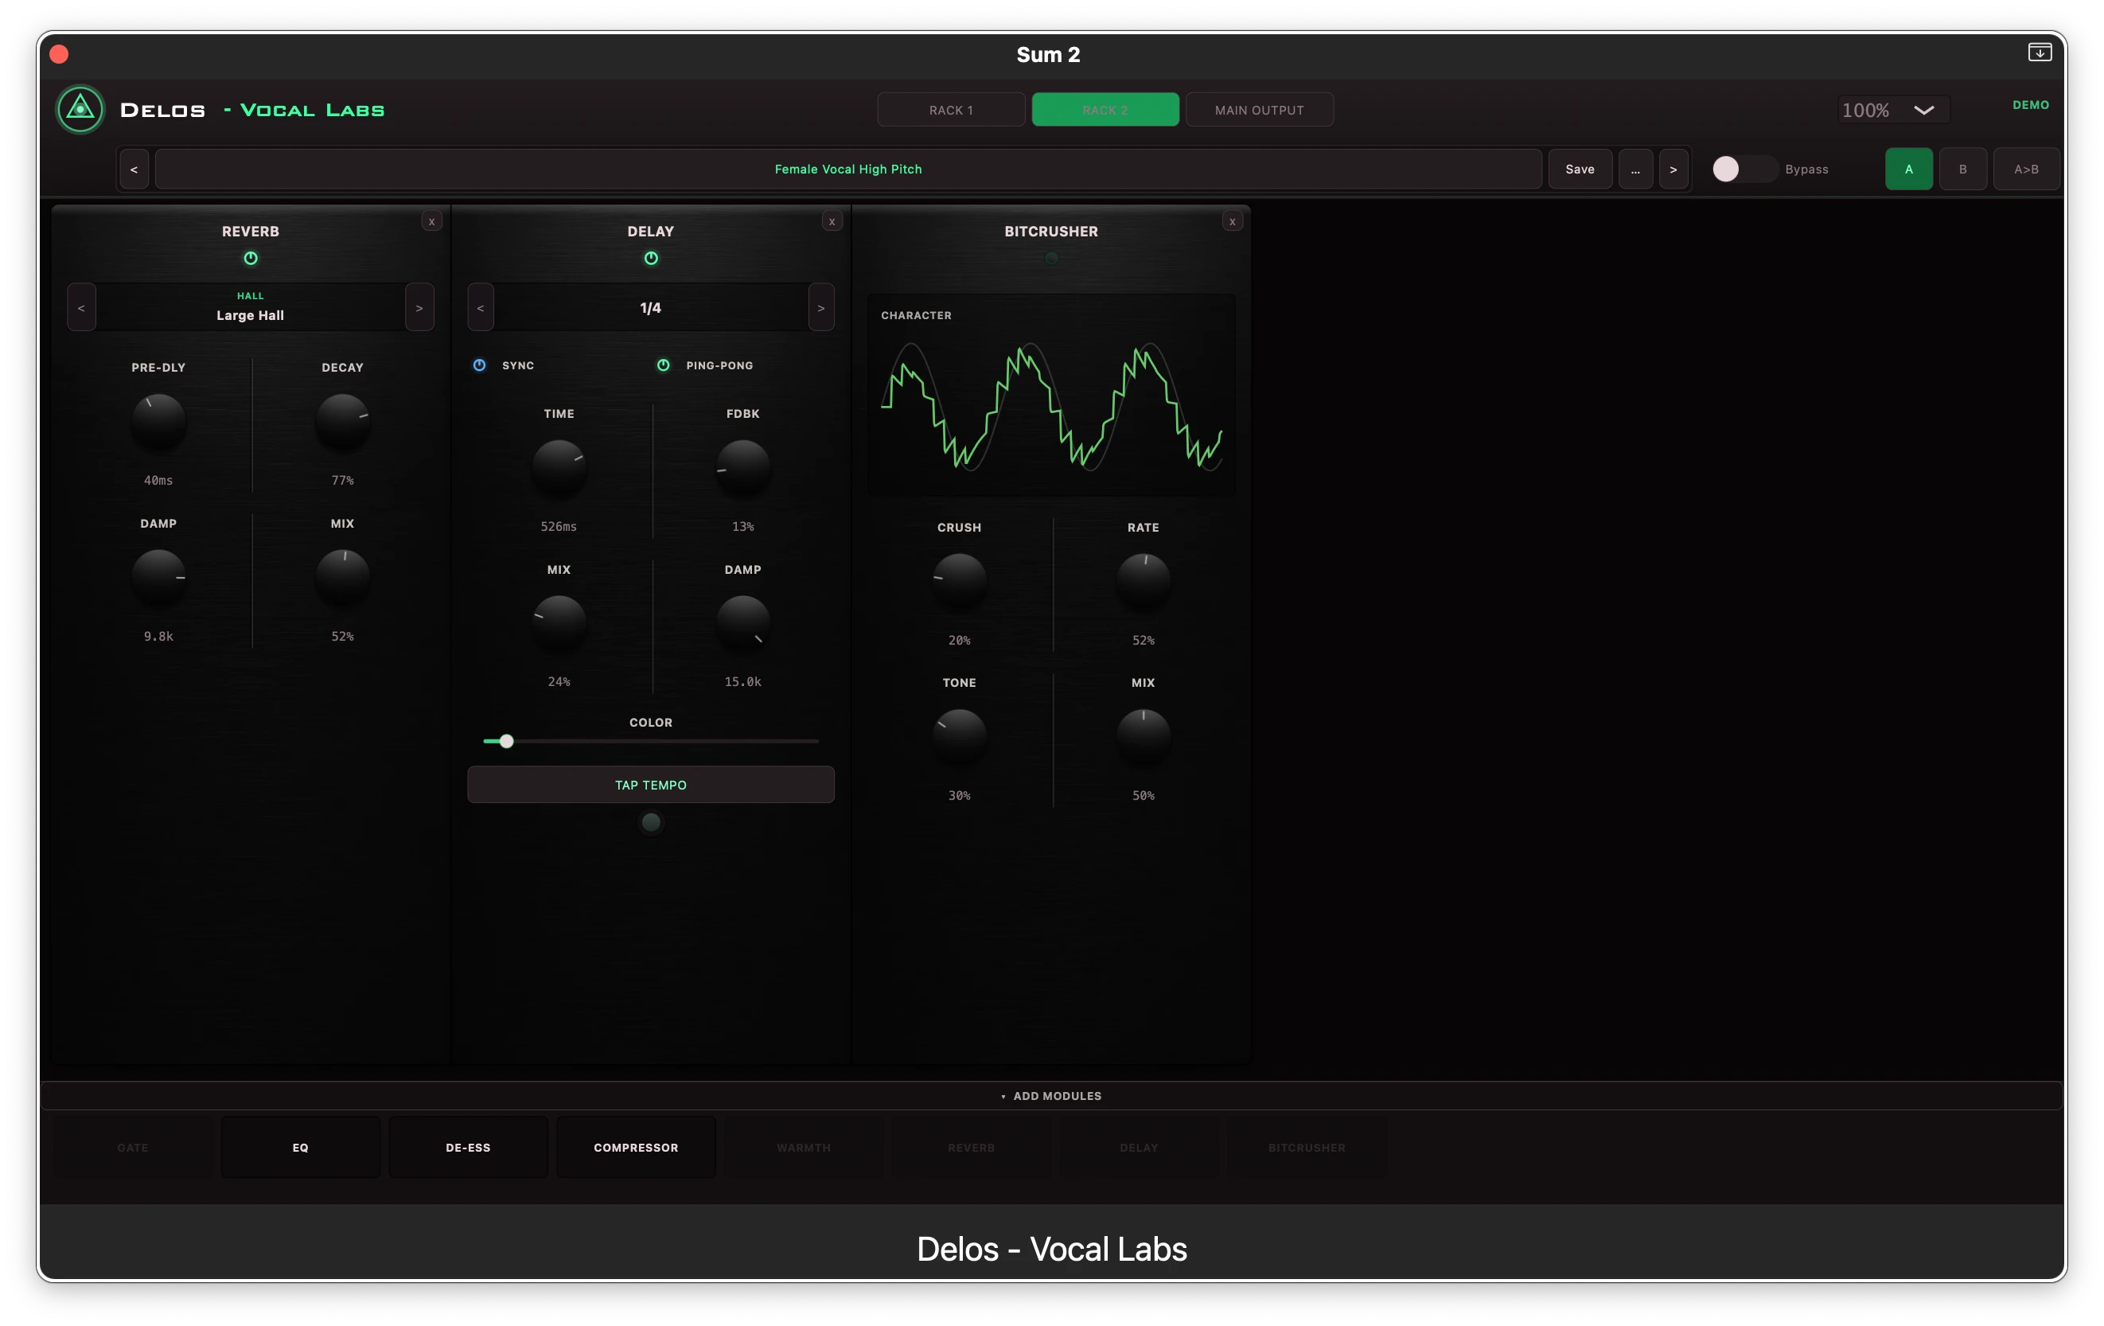This screenshot has width=2104, height=1326.
Task: Copy A to B with A>B button
Action: [2026, 169]
